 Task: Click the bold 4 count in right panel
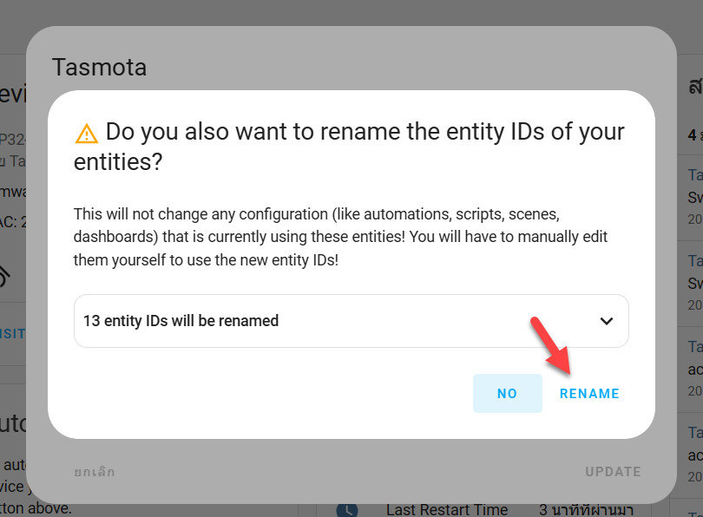(x=693, y=135)
